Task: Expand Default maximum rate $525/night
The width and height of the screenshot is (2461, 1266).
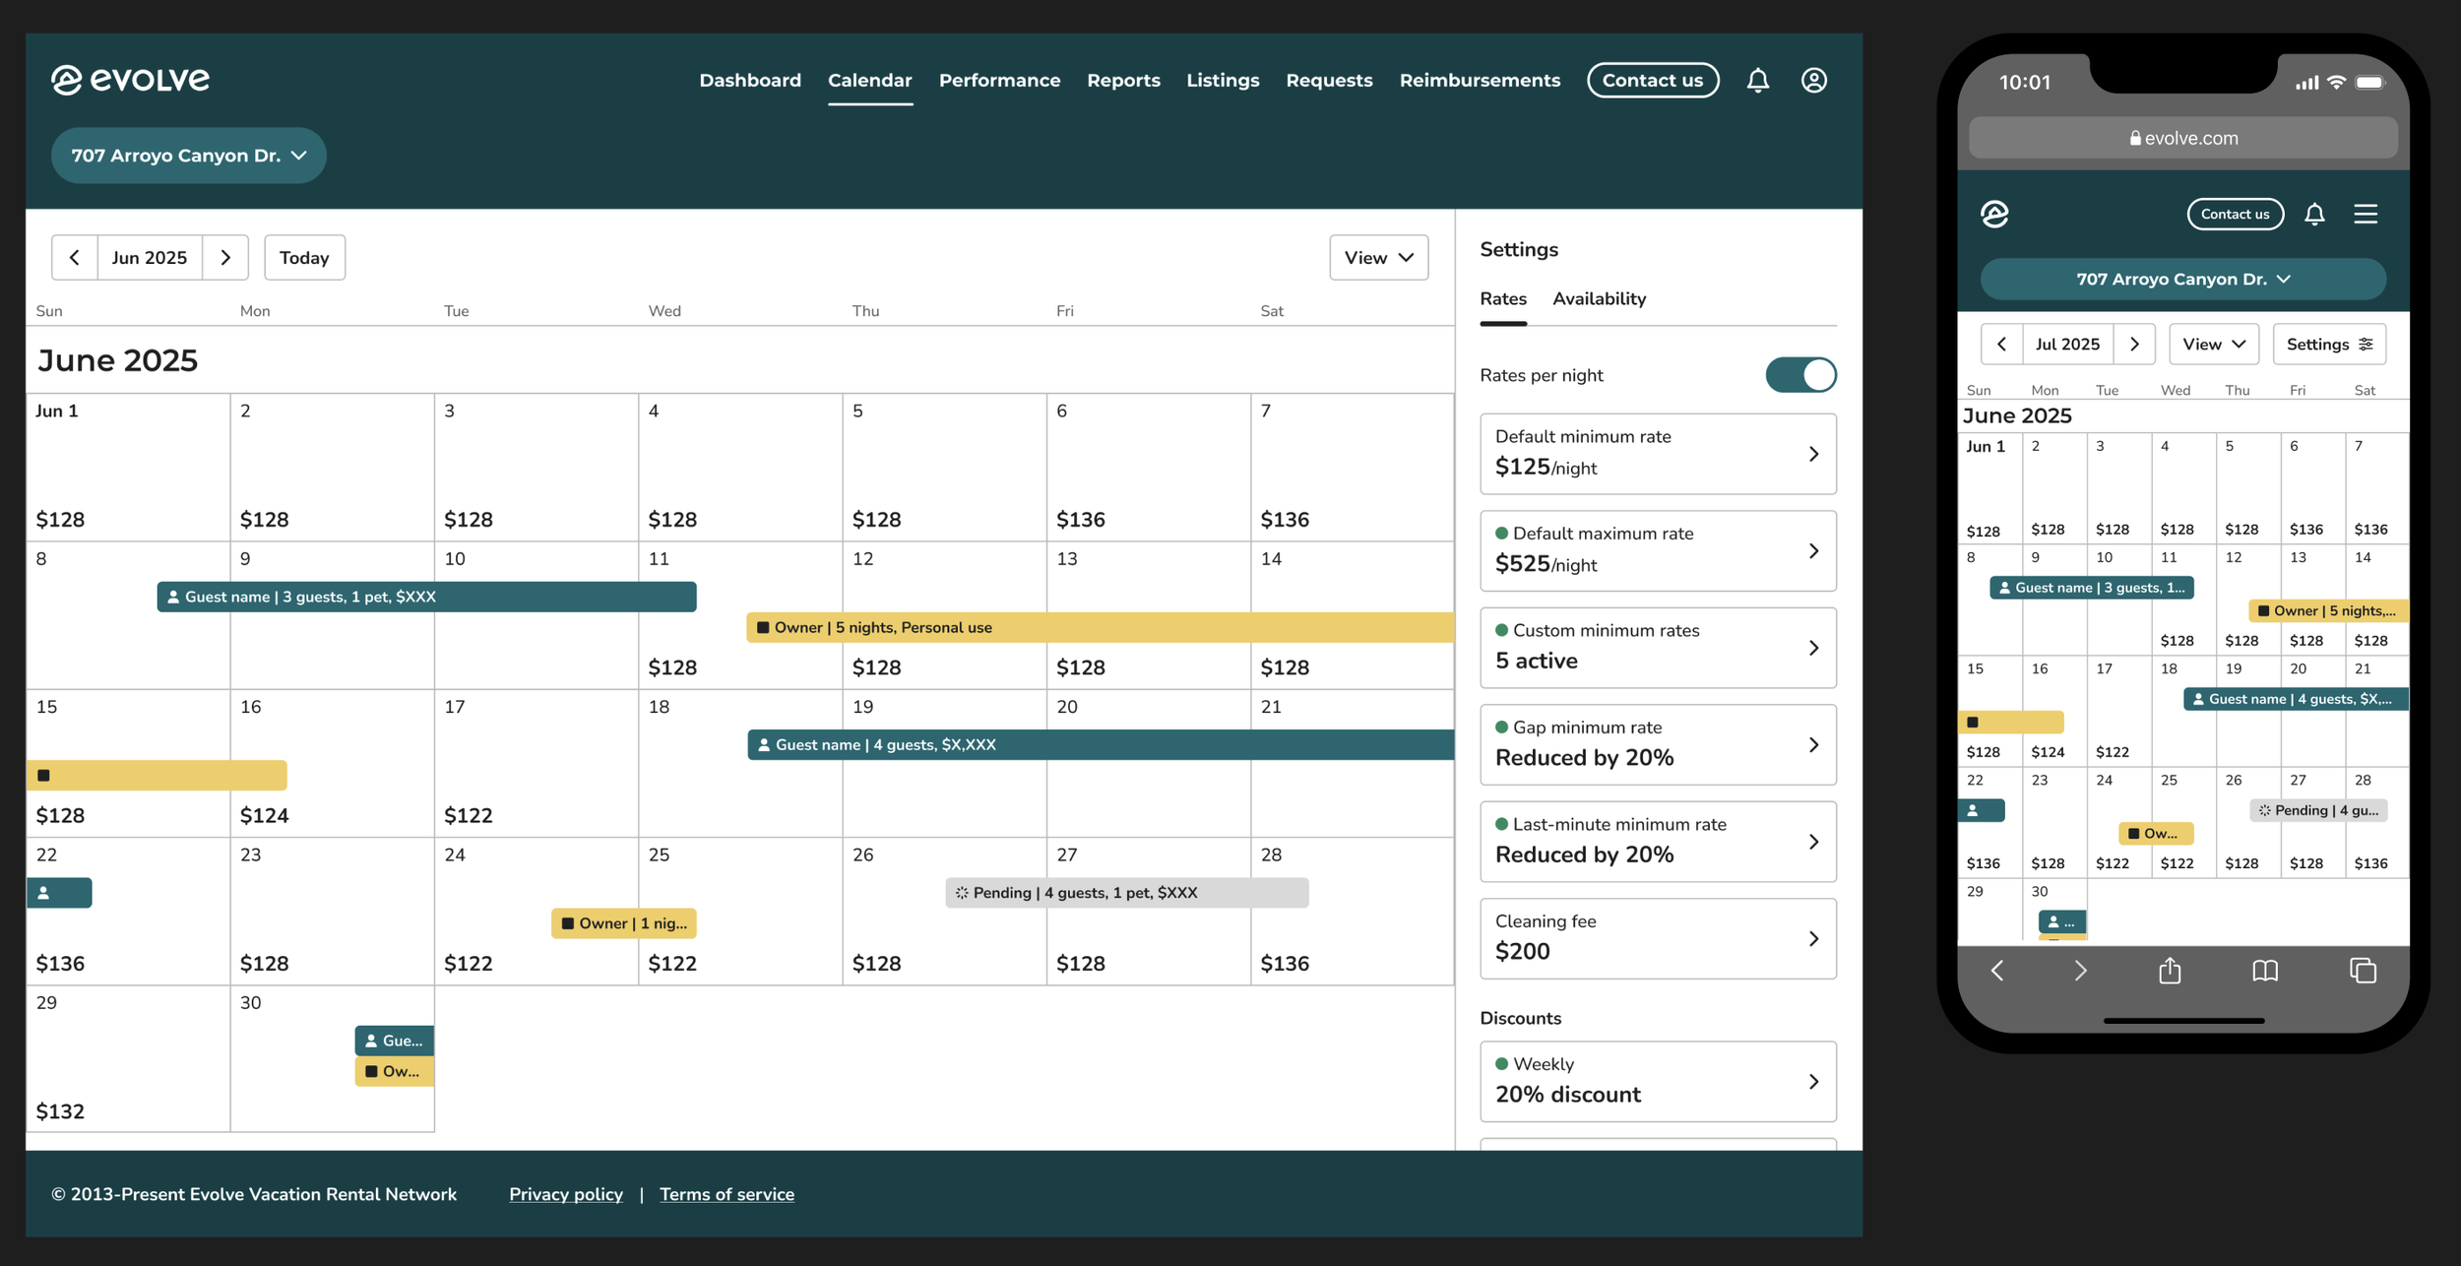Action: tap(1658, 551)
